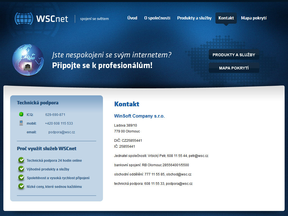288x216 pixels.
Task: Click the spojení se světem tagline
Action: click(94, 19)
